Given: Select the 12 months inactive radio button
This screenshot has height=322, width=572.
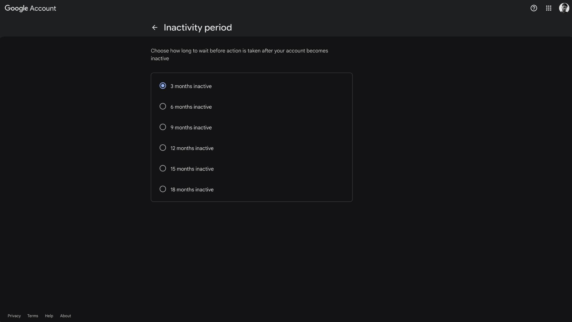Looking at the screenshot, I should tap(163, 148).
